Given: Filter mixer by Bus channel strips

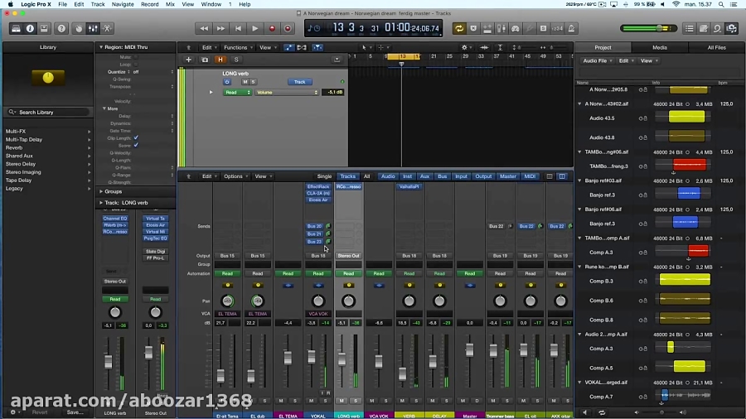Looking at the screenshot, I should [x=442, y=176].
